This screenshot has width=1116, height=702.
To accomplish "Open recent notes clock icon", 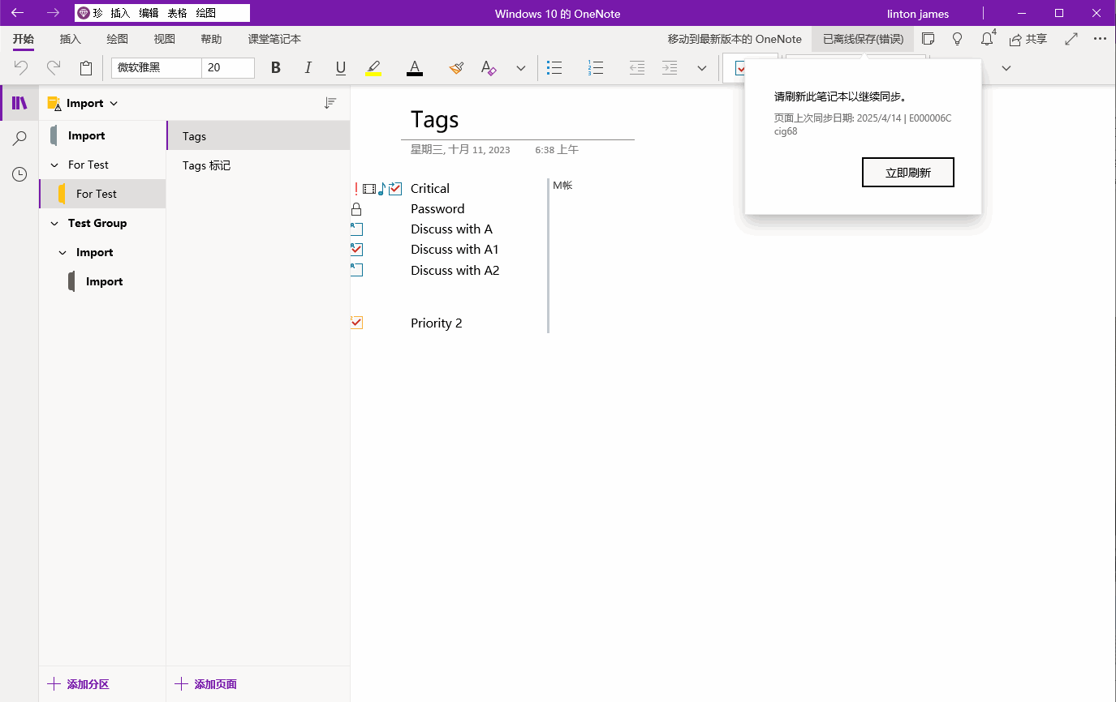I will (x=19, y=174).
